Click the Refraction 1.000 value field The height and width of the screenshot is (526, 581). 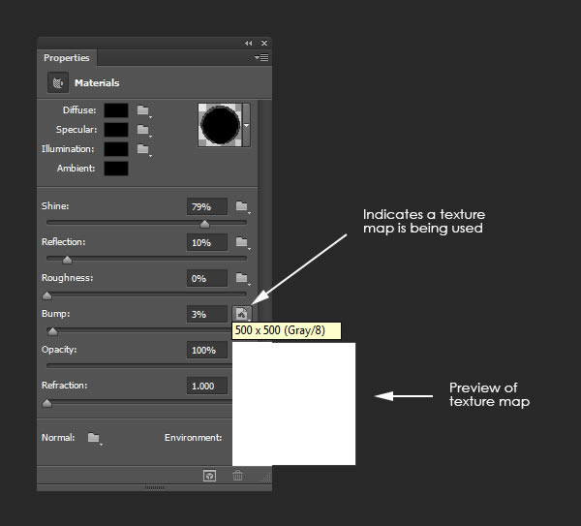207,386
